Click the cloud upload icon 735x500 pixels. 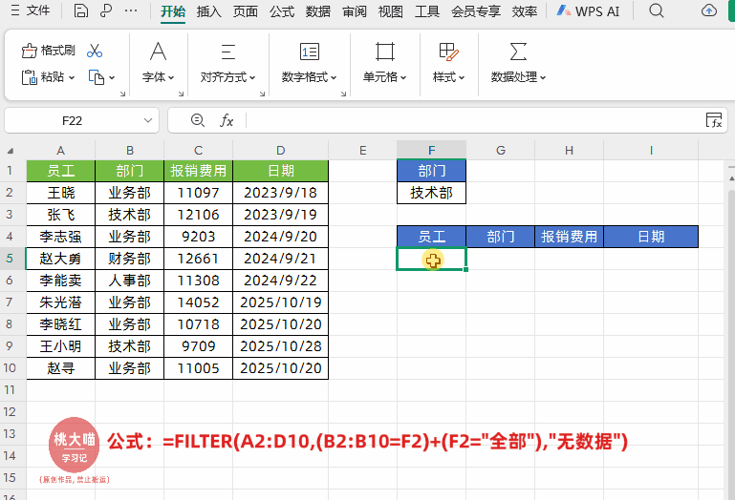point(709,10)
